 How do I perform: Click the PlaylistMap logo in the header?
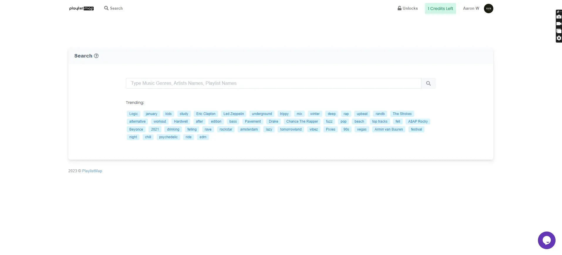pos(82,9)
